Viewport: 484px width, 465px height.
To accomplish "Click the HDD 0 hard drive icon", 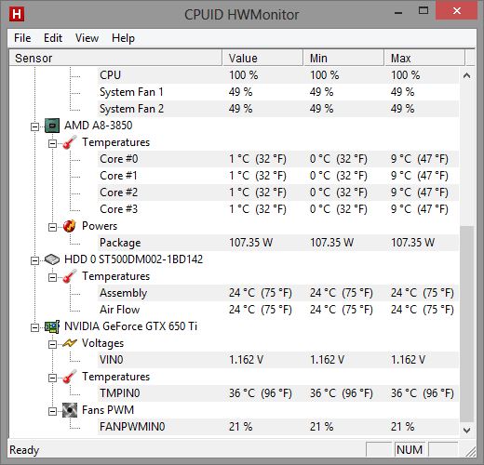I will coord(52,259).
